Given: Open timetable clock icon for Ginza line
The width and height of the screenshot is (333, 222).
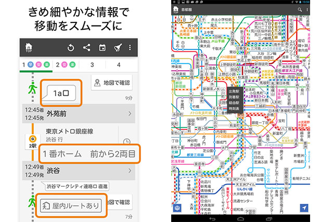Looking at the screenshot, I should [127, 141].
